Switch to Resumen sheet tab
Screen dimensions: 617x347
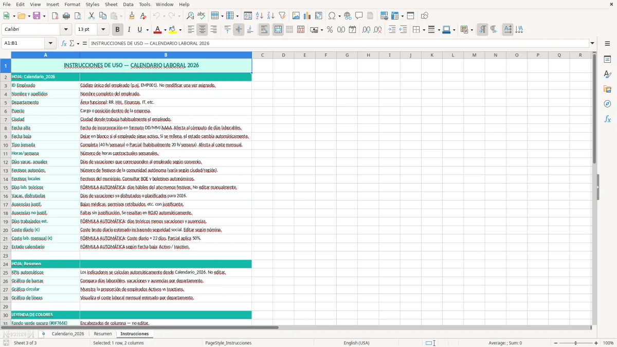(x=103, y=334)
